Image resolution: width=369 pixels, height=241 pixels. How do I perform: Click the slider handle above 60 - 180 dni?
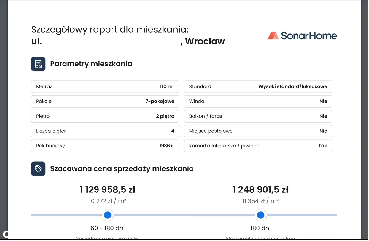(x=108, y=215)
